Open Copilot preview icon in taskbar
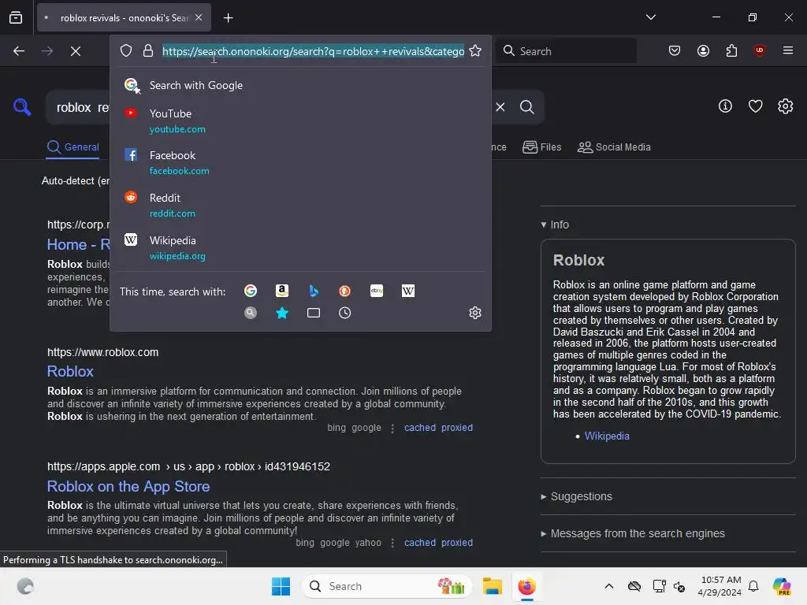Screen dimensions: 807x605 point(782,586)
